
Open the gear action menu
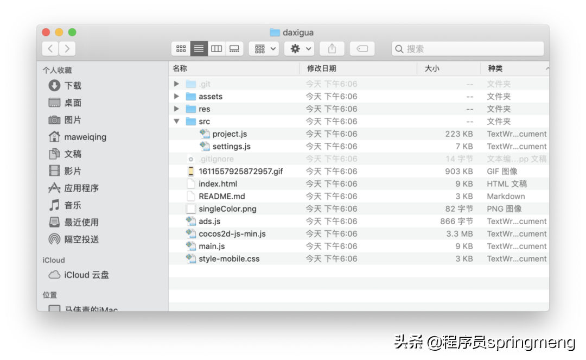click(x=300, y=49)
